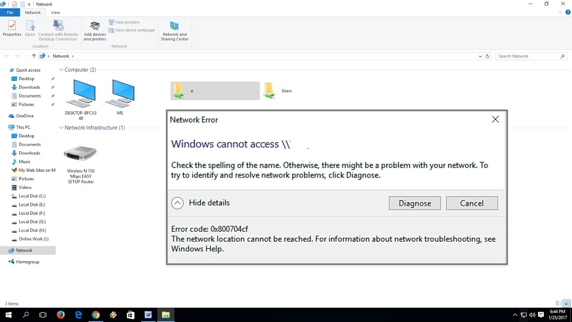
Task: Switch to large icons view layout
Action: (x=567, y=304)
